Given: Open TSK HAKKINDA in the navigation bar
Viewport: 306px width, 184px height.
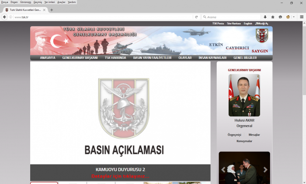Looking at the screenshot, I should [x=115, y=58].
